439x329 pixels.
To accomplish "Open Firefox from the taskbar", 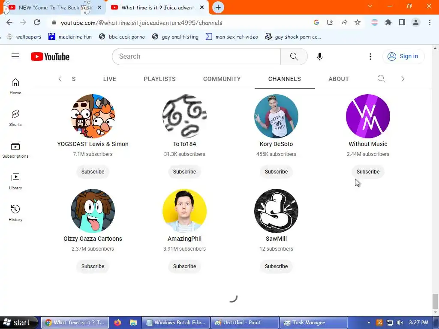I will [x=117, y=323].
